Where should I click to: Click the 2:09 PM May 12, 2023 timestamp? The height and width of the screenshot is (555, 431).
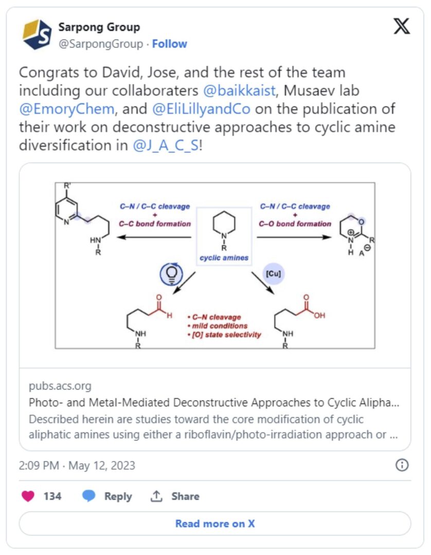click(77, 465)
